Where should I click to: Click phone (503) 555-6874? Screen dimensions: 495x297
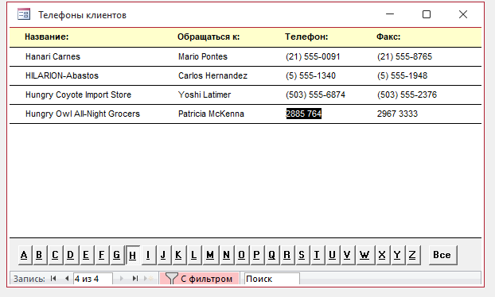point(315,94)
